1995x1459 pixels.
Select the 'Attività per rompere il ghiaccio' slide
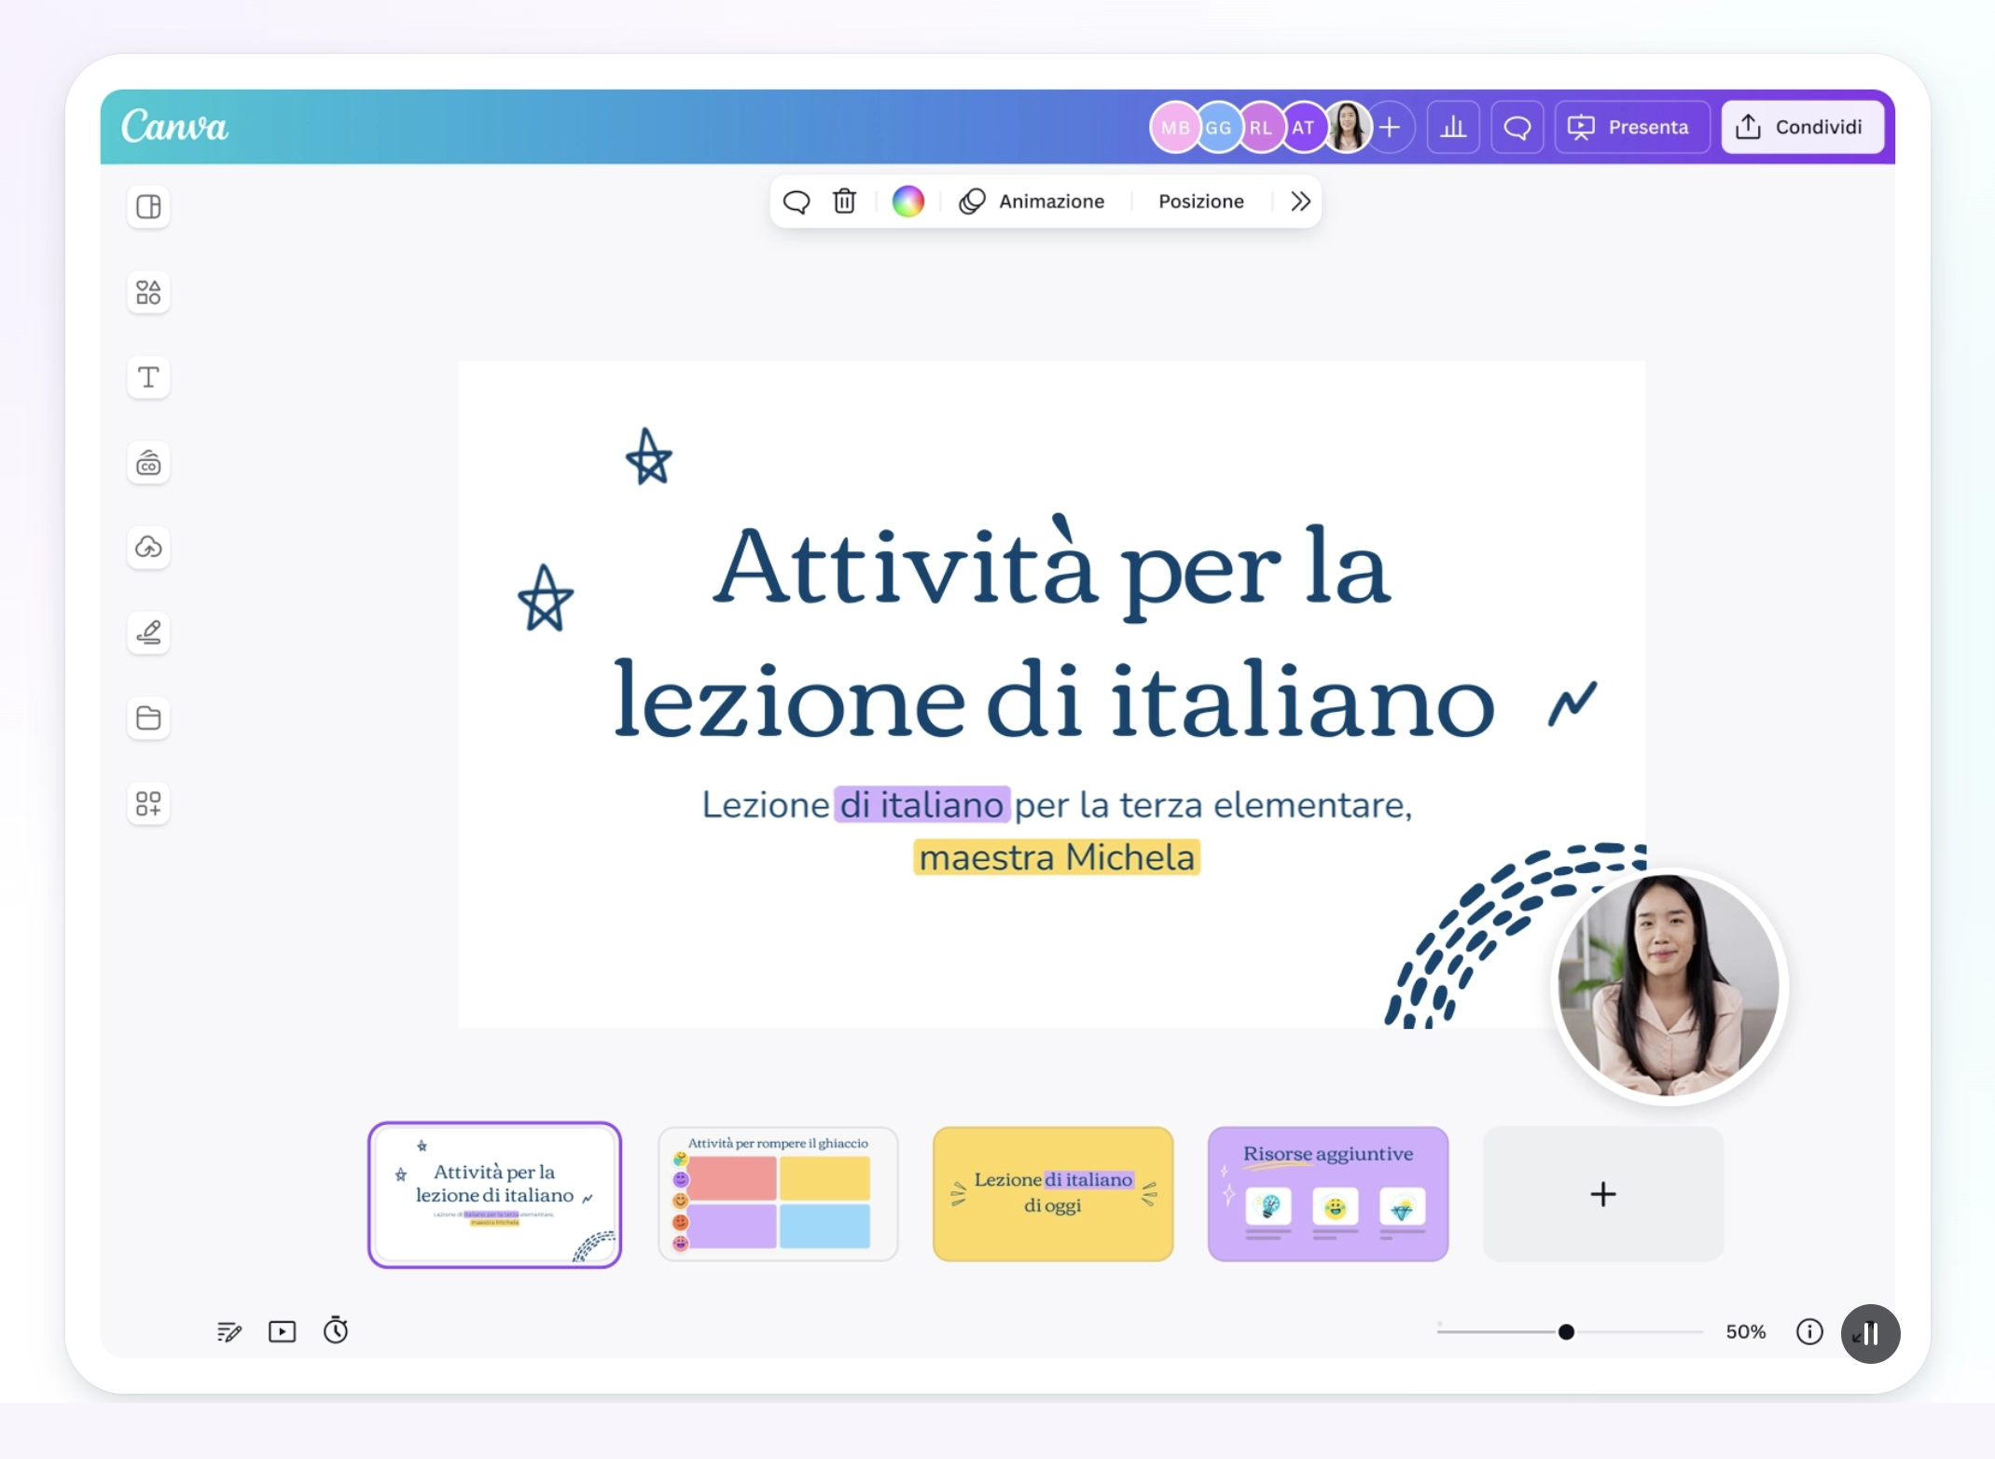pyautogui.click(x=778, y=1194)
